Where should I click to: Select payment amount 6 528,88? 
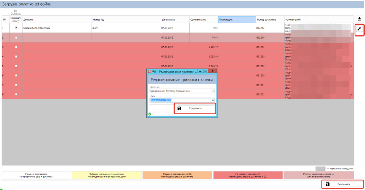click(x=204, y=56)
